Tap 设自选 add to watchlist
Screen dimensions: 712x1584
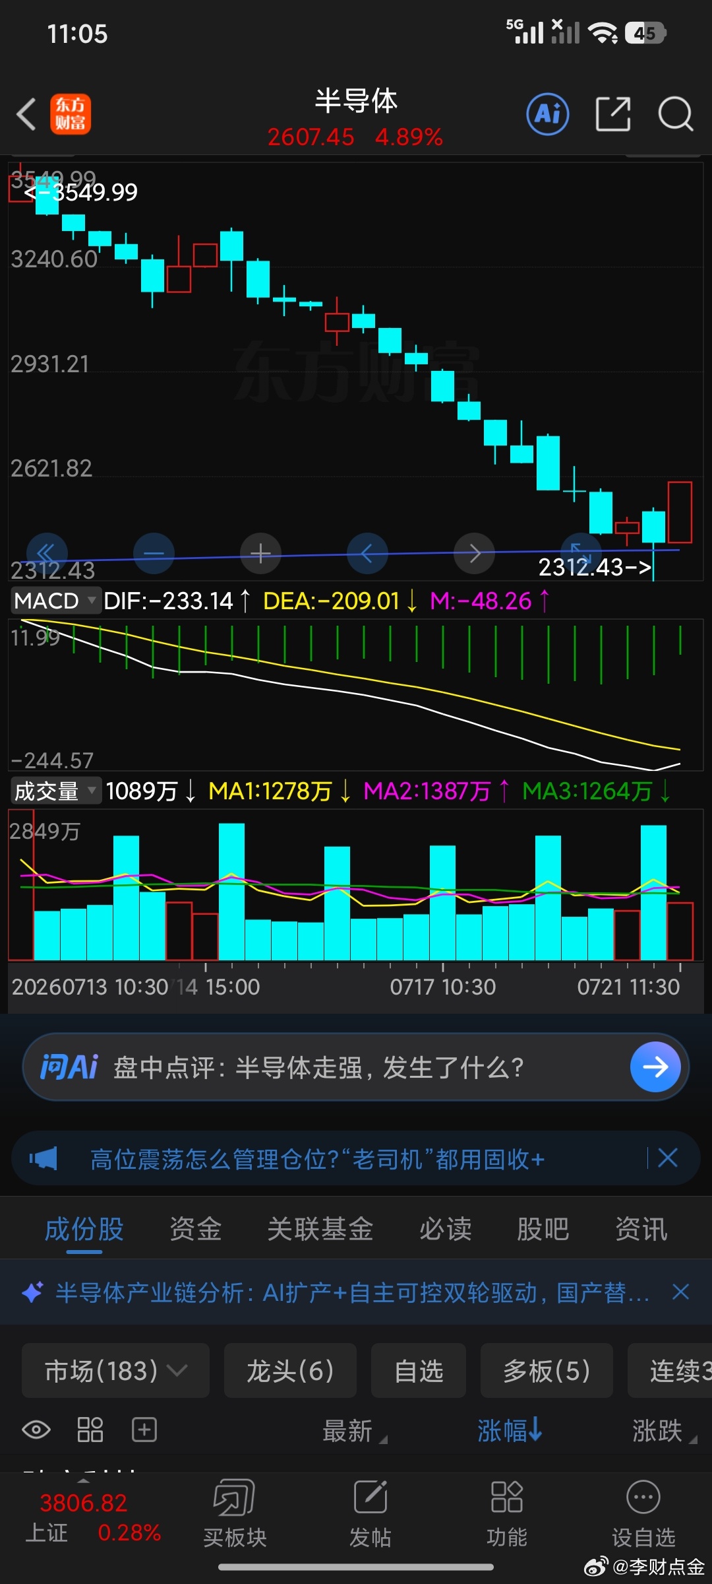click(643, 1515)
